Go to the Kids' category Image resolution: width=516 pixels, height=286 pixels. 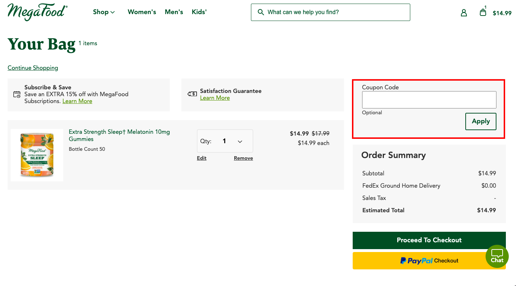pyautogui.click(x=199, y=12)
